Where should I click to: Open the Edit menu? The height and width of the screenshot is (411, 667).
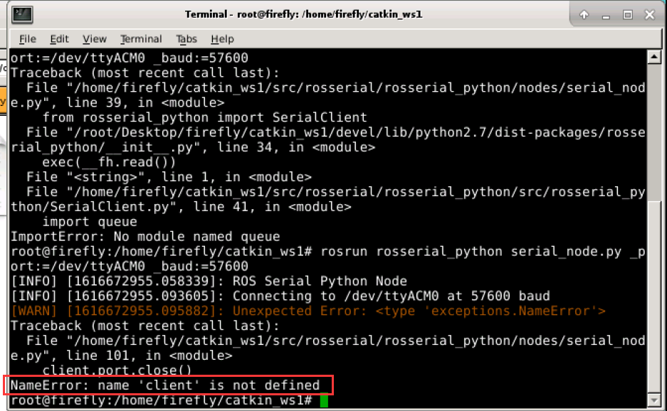point(59,39)
